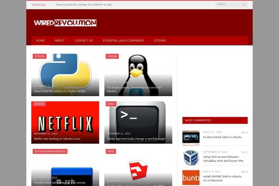Select the GUIDES category tag
The width and height of the screenshot is (279, 186).
tap(40, 104)
